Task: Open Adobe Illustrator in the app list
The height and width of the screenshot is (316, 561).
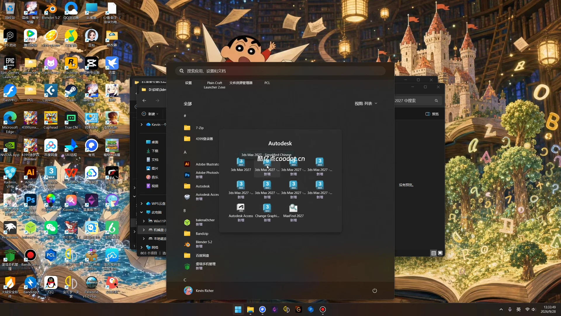Action: pos(202,164)
